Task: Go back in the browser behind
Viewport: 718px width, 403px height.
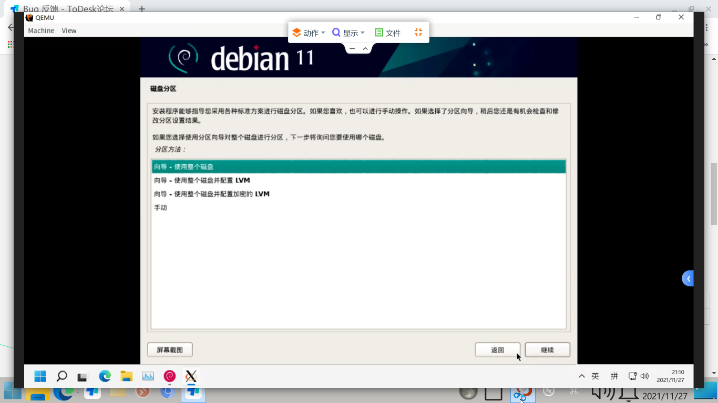Action: (11, 27)
